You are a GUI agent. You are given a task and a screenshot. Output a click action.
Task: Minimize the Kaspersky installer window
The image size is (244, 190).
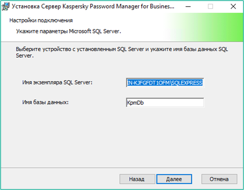tap(188, 7)
